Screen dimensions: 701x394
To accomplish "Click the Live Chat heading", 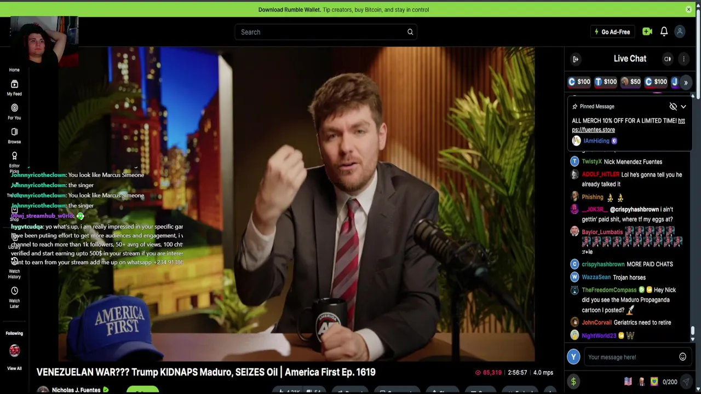I will pos(630,59).
